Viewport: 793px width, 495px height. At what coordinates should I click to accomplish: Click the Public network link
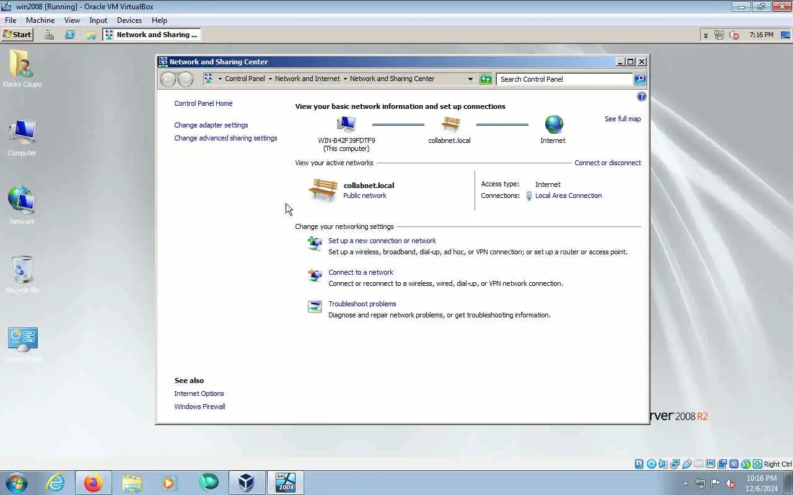click(365, 196)
